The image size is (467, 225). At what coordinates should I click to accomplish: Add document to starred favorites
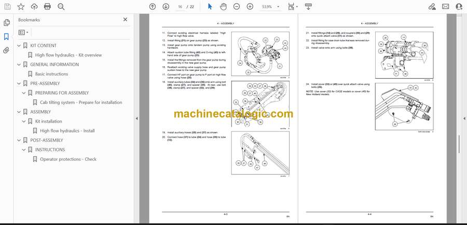tap(21, 7)
